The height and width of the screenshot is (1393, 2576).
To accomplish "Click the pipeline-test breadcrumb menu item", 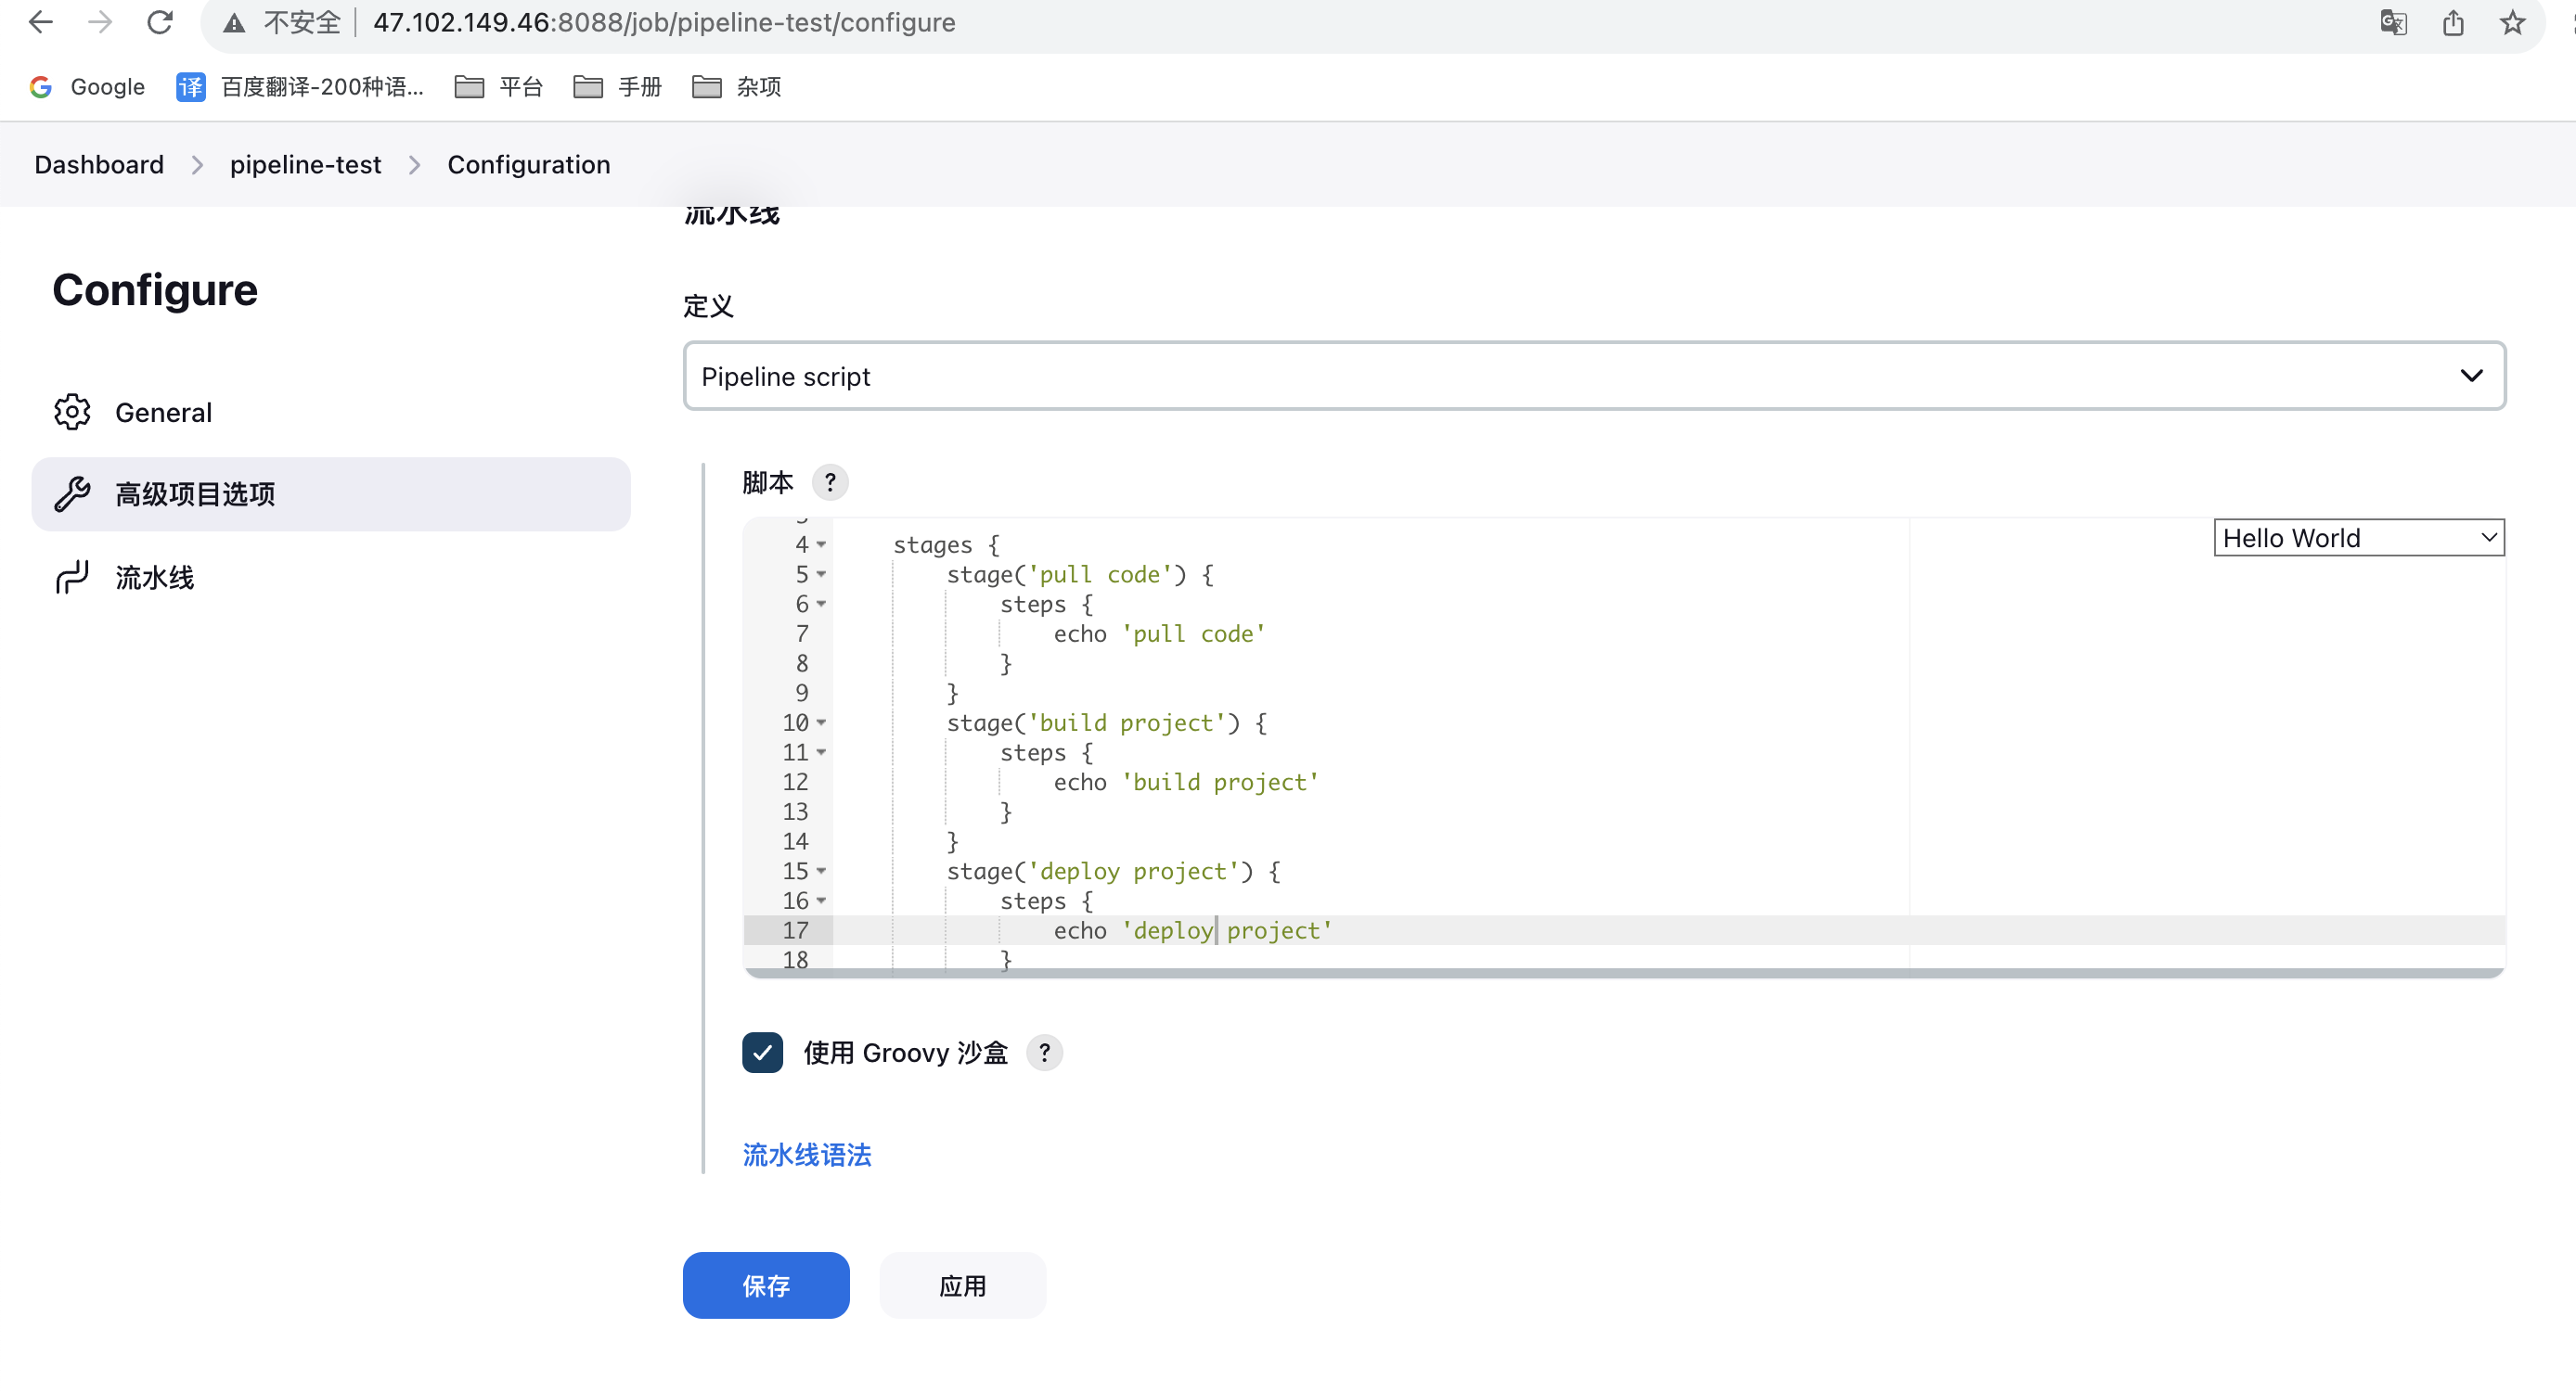I will [x=305, y=165].
